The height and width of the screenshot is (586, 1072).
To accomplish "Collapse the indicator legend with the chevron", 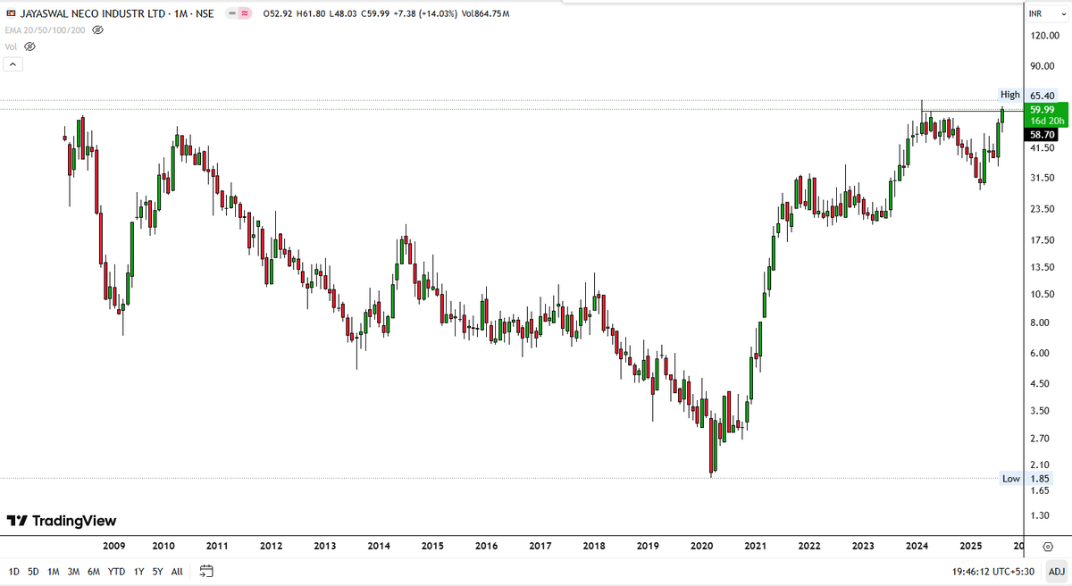I will (13, 64).
